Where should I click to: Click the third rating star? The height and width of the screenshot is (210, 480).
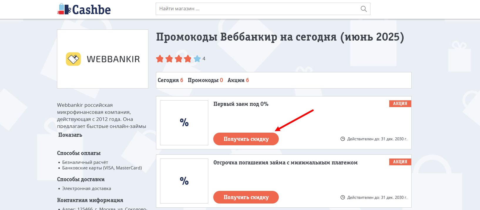click(x=179, y=59)
